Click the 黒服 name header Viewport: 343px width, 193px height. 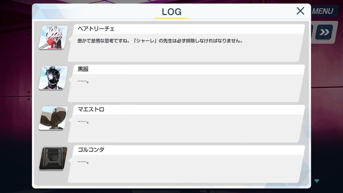point(83,69)
